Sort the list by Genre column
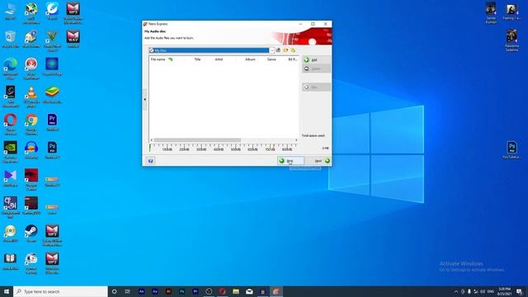The width and height of the screenshot is (528, 297). point(271,59)
